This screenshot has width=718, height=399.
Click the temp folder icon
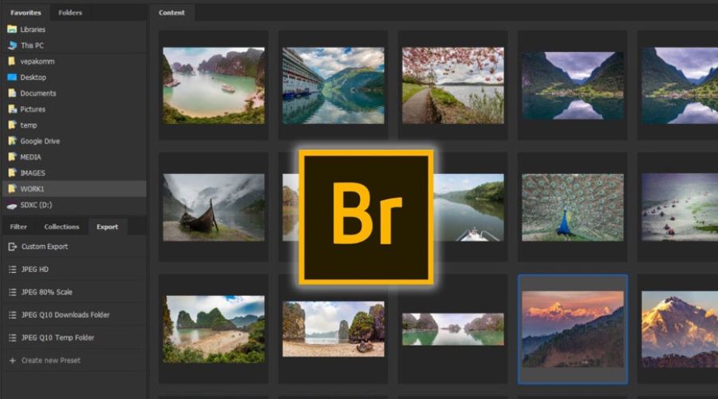[x=12, y=125]
